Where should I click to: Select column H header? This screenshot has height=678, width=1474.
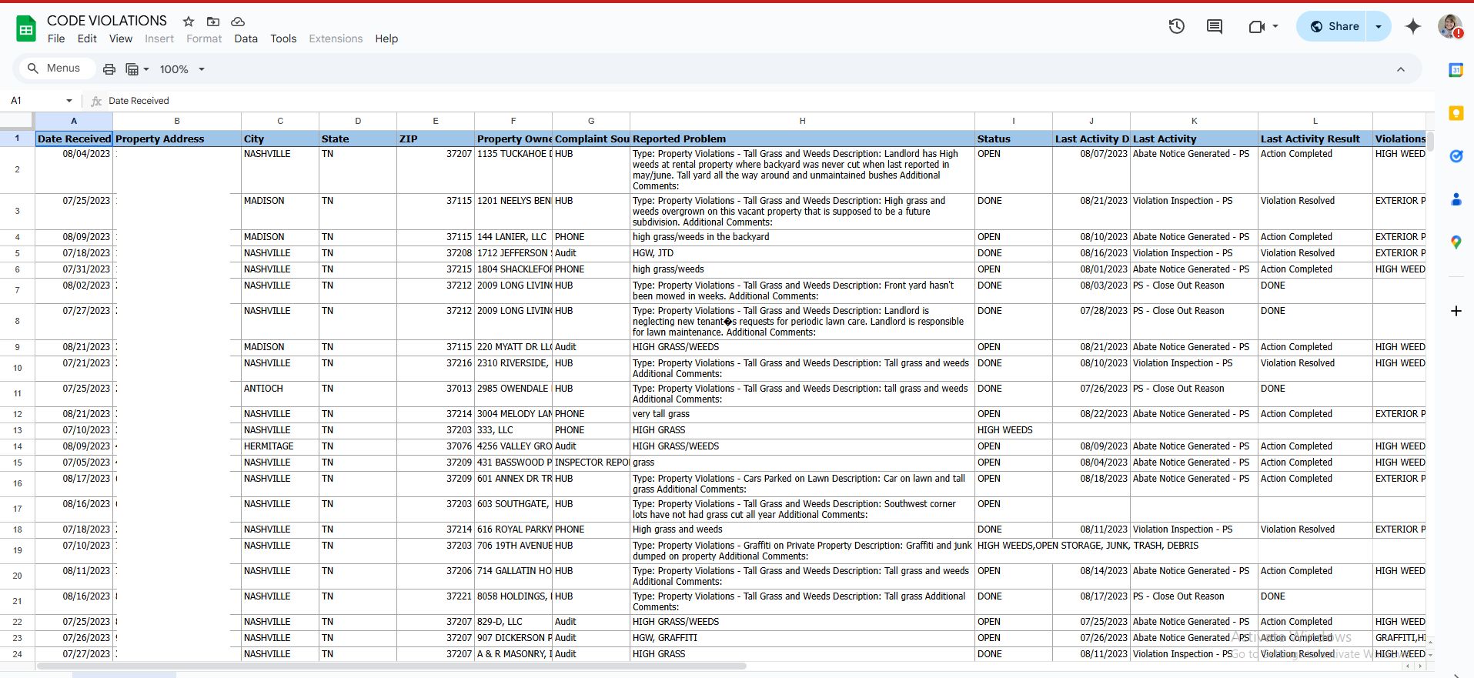point(802,121)
